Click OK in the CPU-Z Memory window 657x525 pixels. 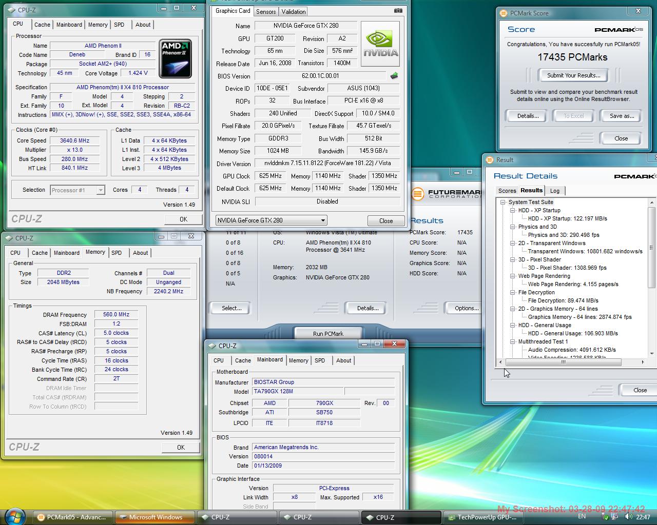[x=181, y=447]
